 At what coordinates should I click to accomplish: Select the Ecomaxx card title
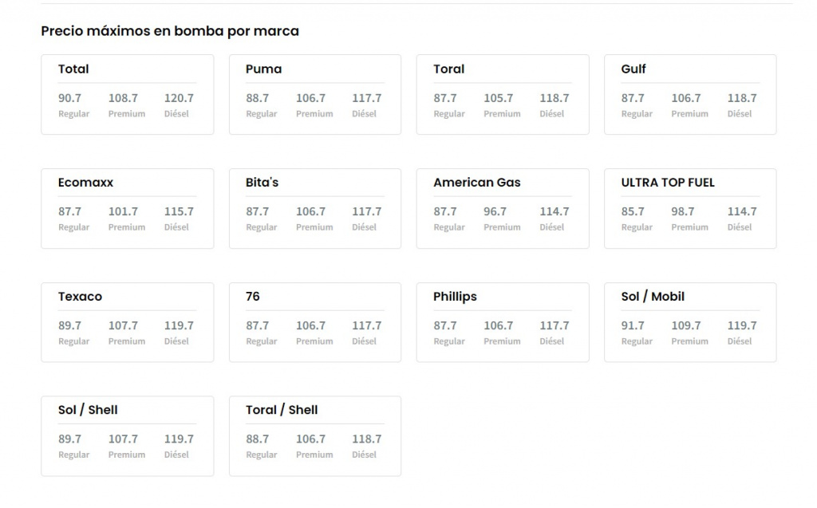coord(85,183)
